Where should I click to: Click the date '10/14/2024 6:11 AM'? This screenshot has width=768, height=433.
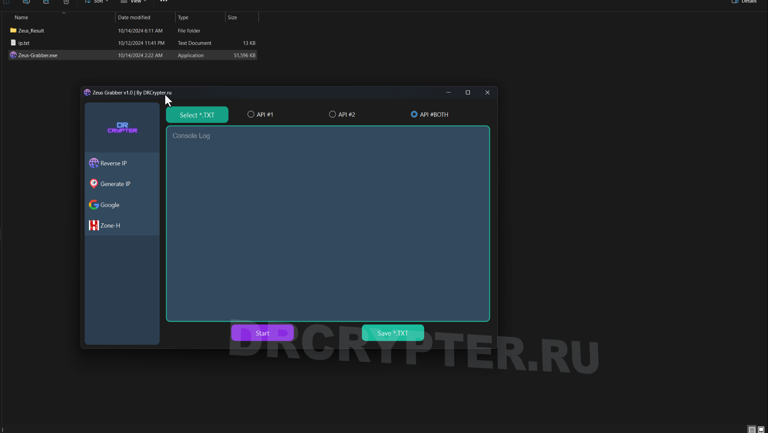click(x=140, y=30)
